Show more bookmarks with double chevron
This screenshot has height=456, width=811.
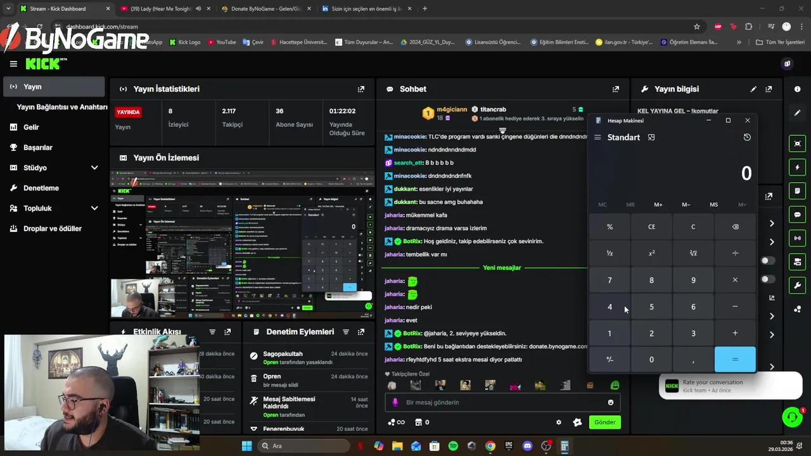coord(739,42)
